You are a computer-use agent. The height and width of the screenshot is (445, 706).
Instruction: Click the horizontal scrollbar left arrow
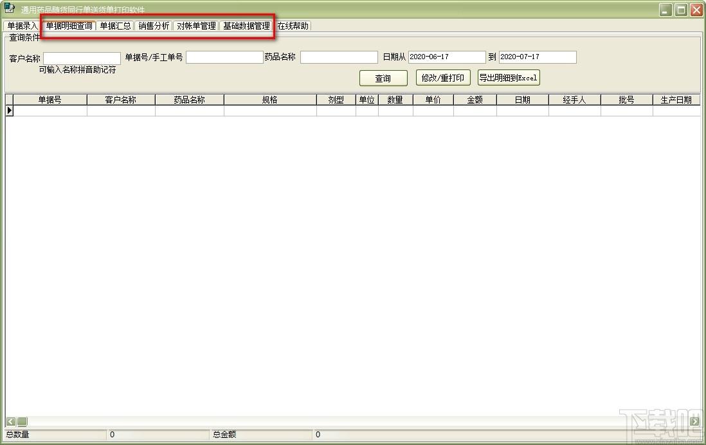11,422
